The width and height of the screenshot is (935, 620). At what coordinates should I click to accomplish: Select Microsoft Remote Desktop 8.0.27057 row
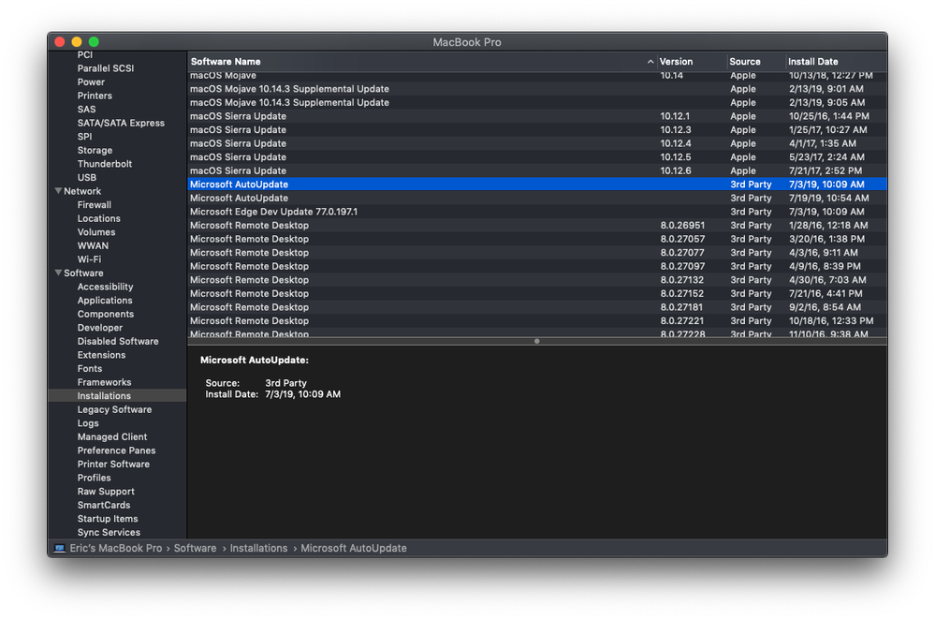coord(537,239)
